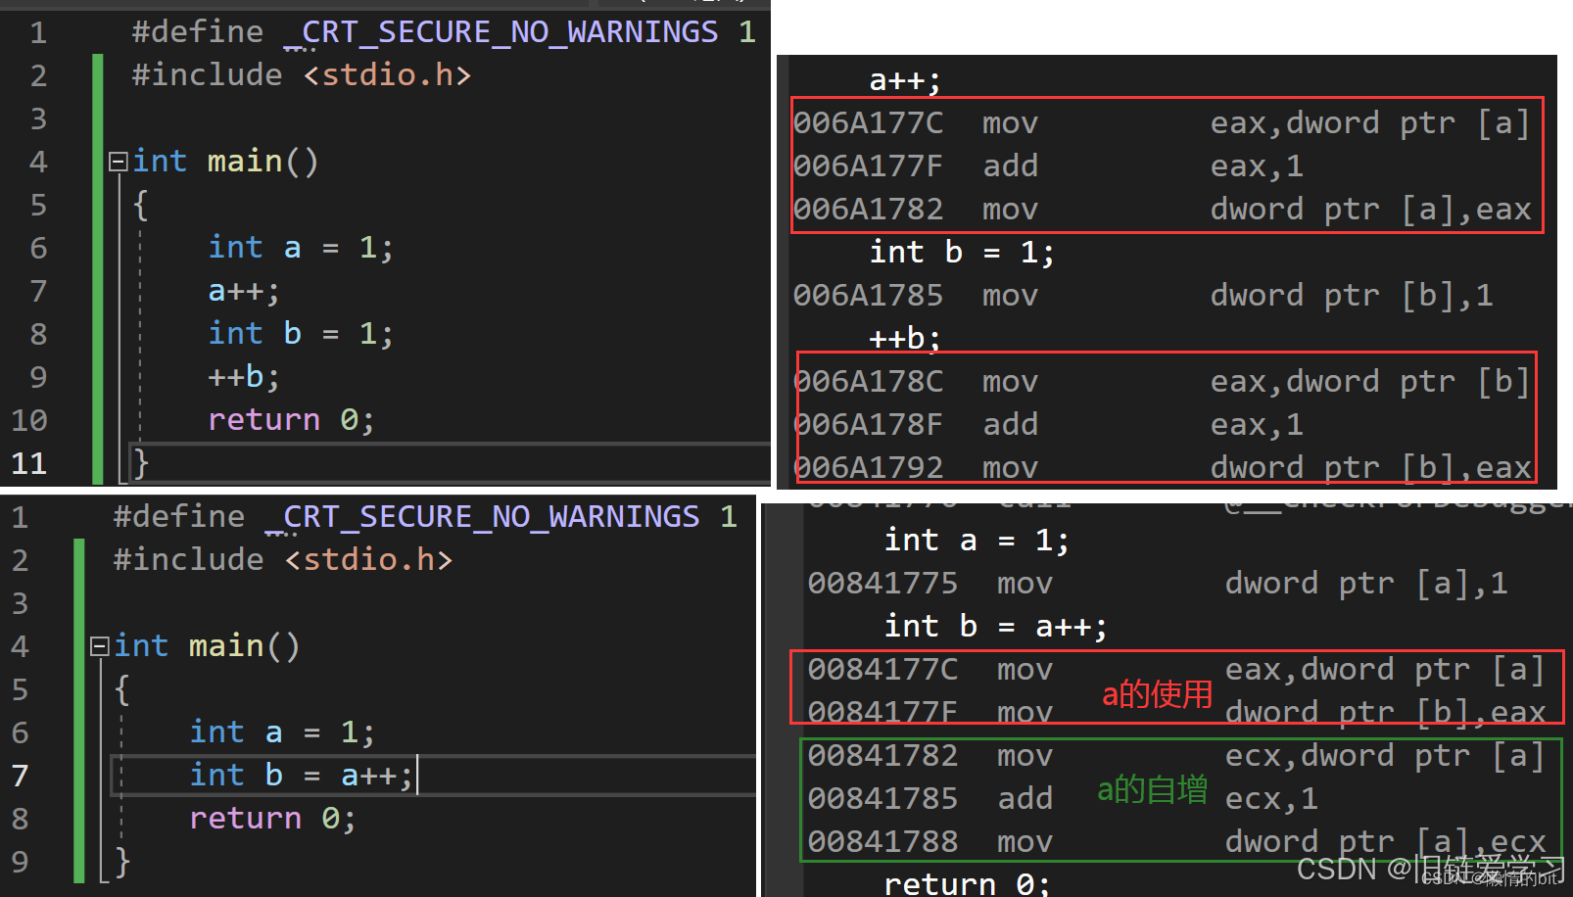The width and height of the screenshot is (1573, 897).
Task: Click 'int b = a++;' in bottom editor
Action: [301, 776]
